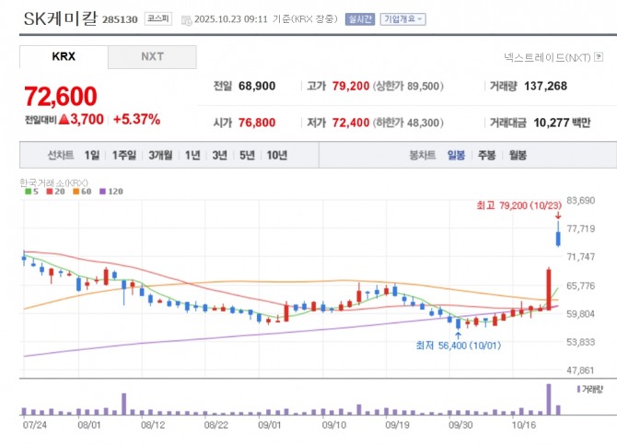This screenshot has height=445, width=617.
Task: Select the 일봉 daily candle chart
Action: point(456,155)
